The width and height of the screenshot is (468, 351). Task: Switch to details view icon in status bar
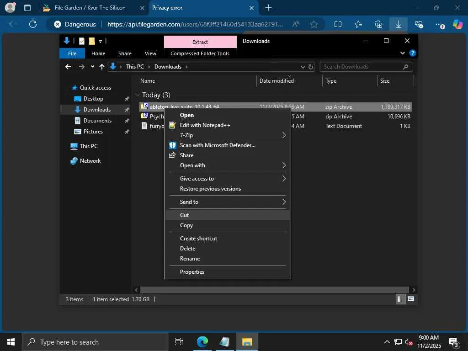[x=400, y=299]
